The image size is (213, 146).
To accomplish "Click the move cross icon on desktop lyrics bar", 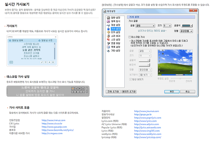I will tap(76, 89).
